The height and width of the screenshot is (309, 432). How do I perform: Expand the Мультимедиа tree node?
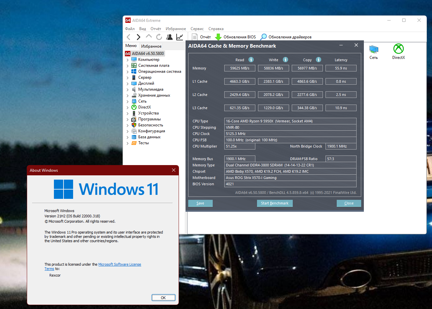[x=128, y=90]
